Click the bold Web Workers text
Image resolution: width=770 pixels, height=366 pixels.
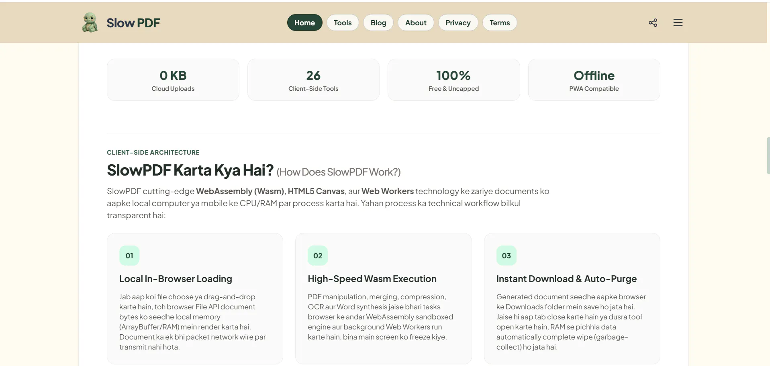388,191
